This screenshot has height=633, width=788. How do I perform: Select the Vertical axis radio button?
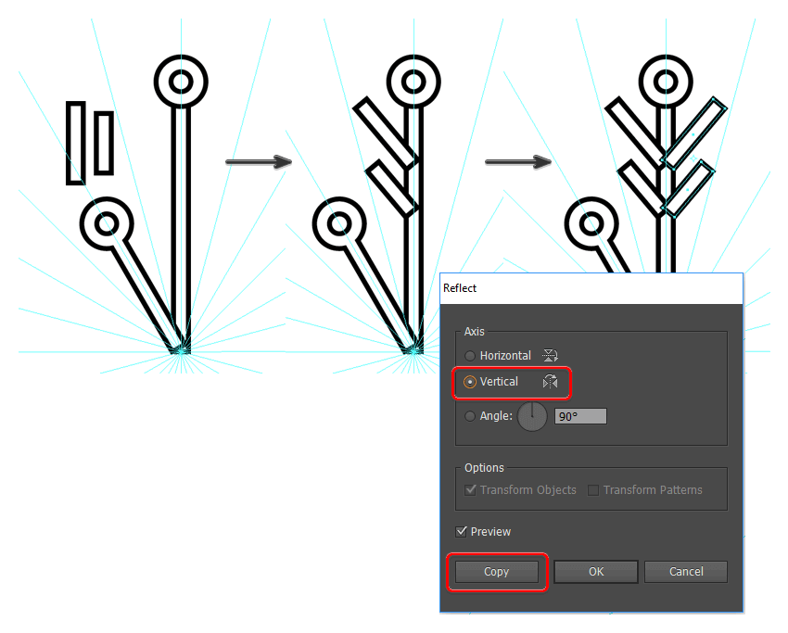coord(470,383)
